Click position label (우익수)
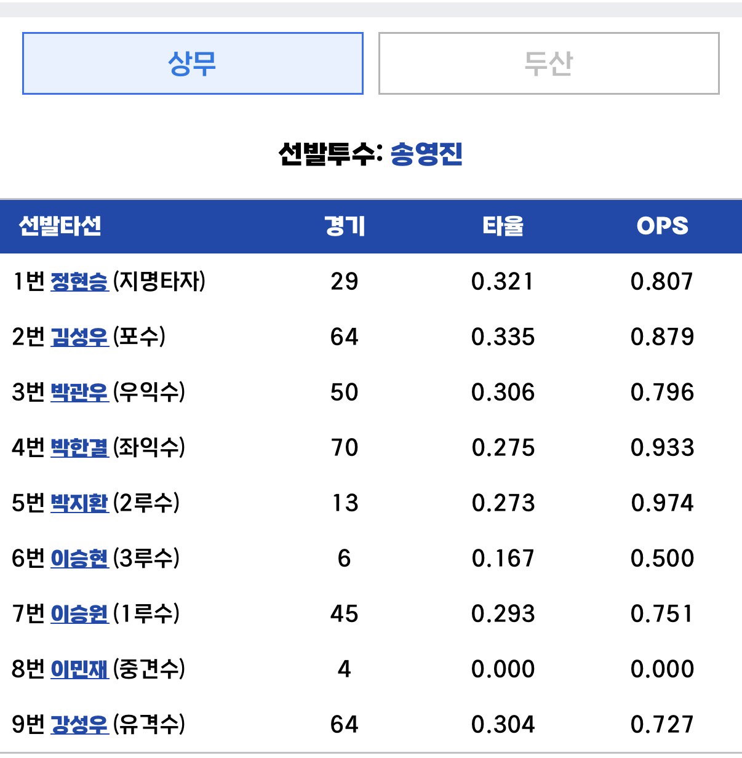The width and height of the screenshot is (742, 758). (149, 392)
